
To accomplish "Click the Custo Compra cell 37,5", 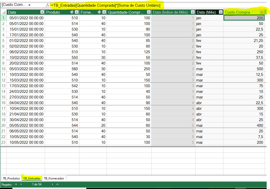I will 244,57.
